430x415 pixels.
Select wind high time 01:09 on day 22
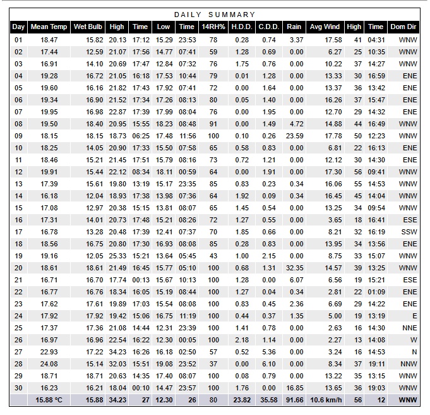tap(376, 292)
